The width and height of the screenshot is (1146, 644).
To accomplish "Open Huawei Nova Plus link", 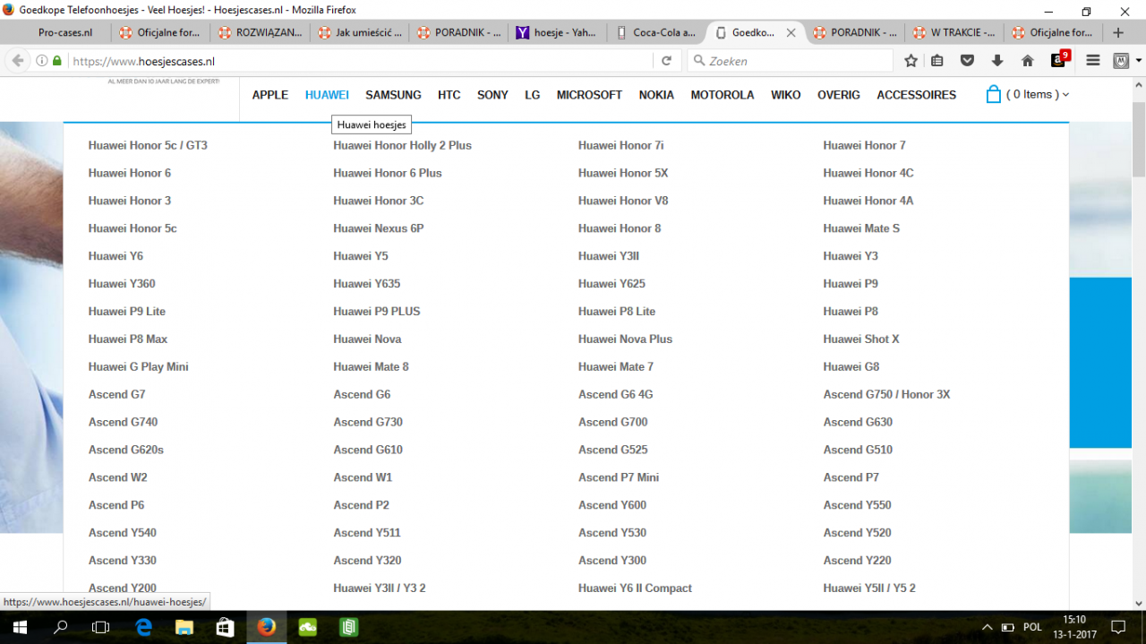I will click(x=625, y=339).
